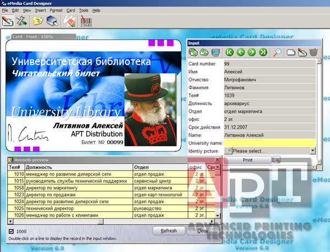Go to previous record in Input panel

point(240,52)
